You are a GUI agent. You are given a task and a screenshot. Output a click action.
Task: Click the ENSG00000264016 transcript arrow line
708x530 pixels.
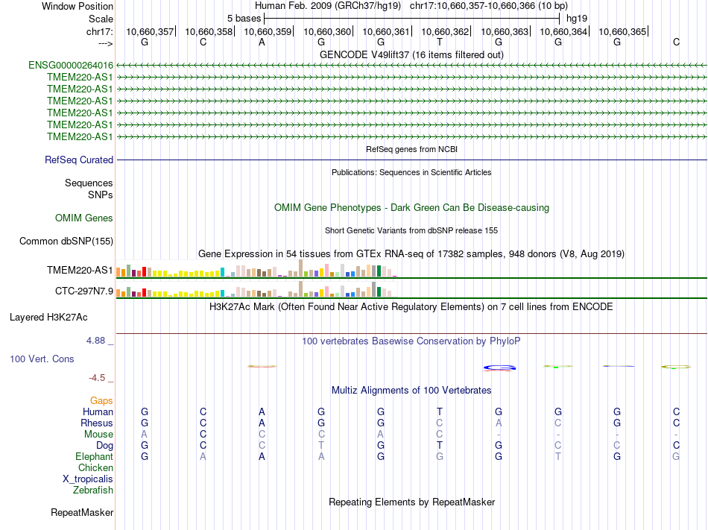411,66
